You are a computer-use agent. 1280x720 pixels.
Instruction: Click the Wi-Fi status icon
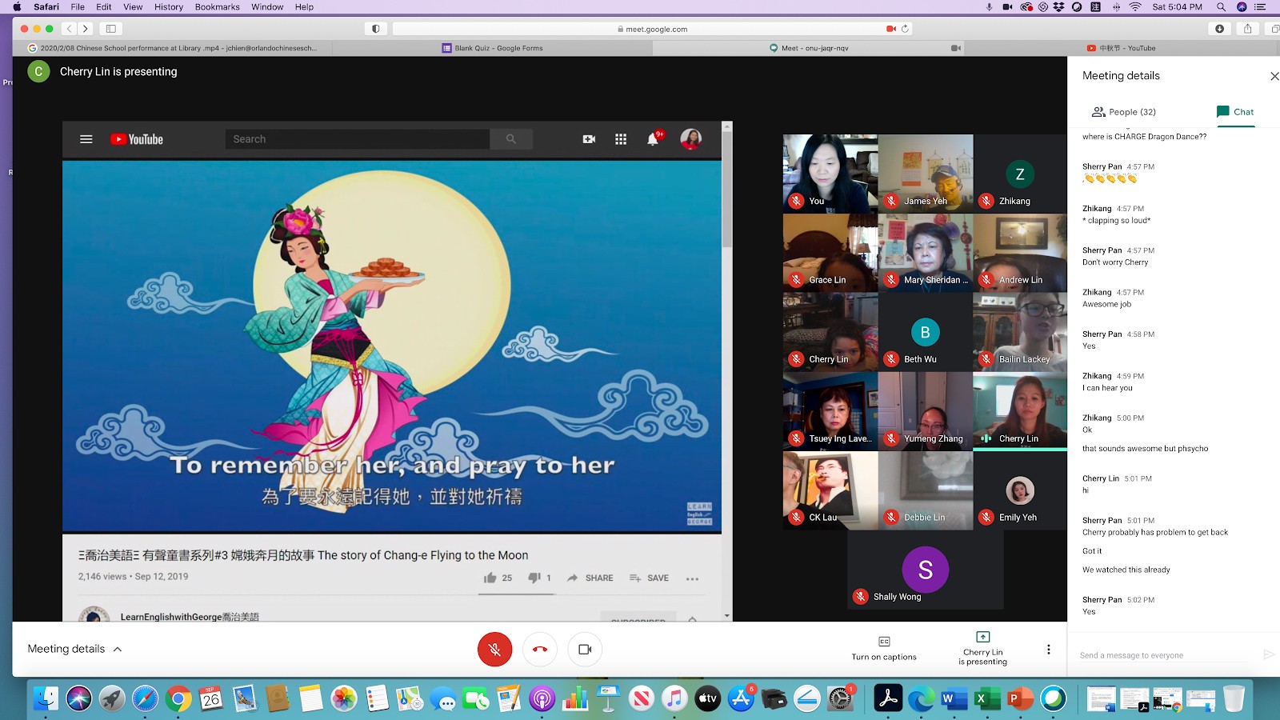point(1135,7)
